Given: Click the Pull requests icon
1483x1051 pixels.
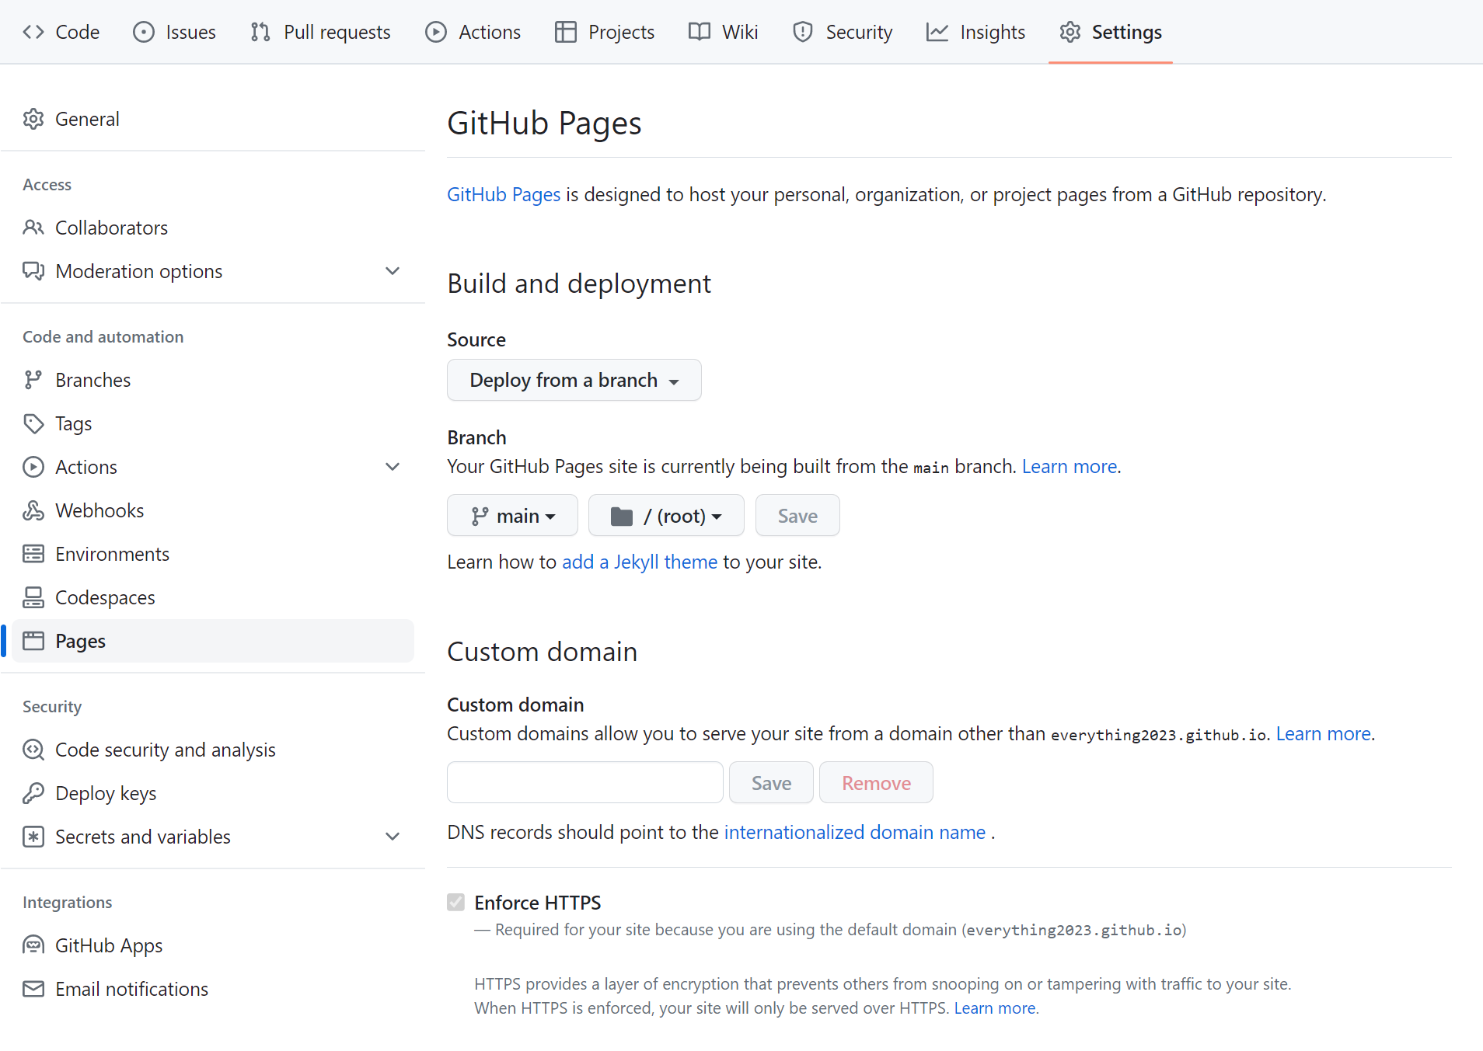Looking at the screenshot, I should (260, 32).
